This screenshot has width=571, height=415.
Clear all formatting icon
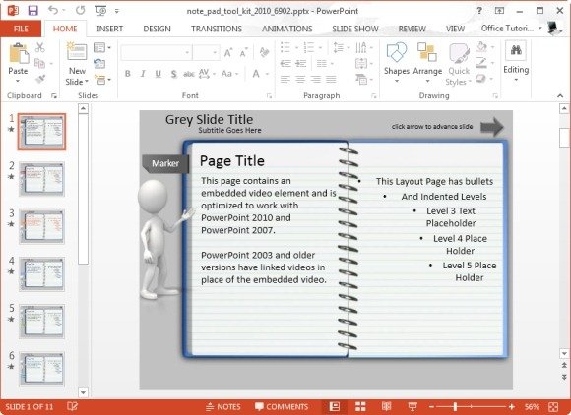(x=265, y=52)
